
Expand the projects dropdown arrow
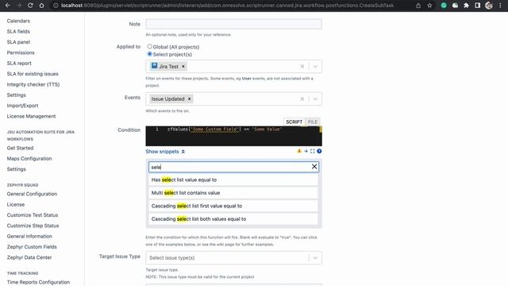coord(315,67)
